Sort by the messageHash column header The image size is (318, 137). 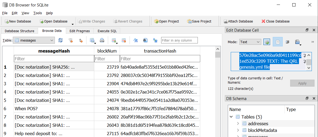[x=54, y=51]
